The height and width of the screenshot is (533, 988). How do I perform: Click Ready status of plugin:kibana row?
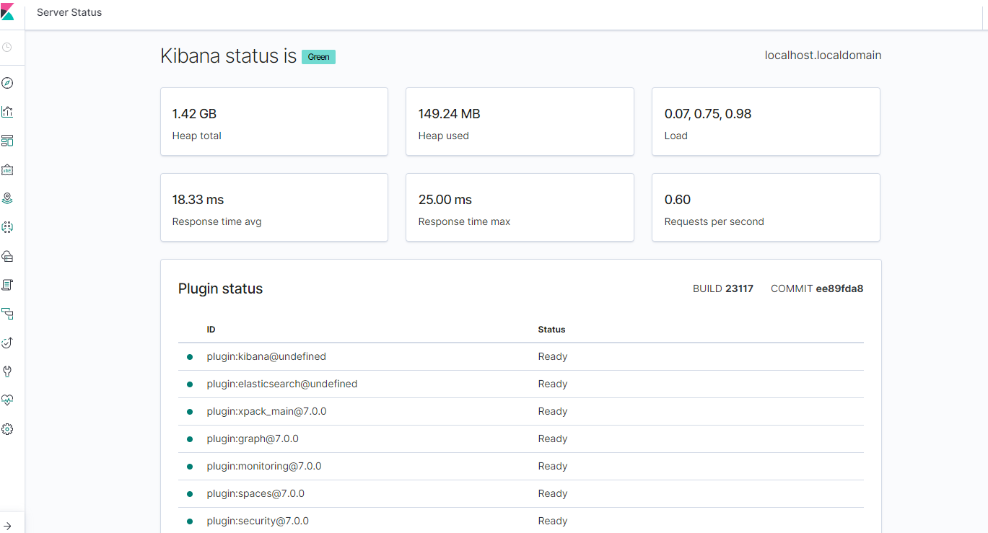pyautogui.click(x=553, y=356)
